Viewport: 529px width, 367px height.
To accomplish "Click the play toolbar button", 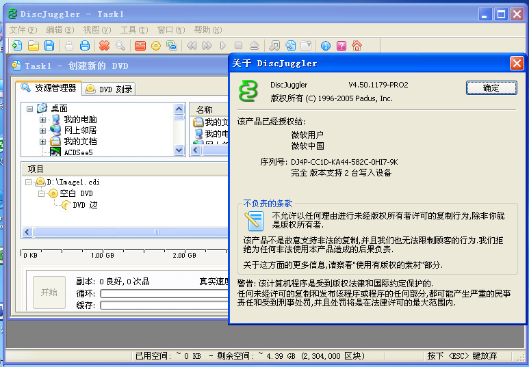I will tap(222, 46).
